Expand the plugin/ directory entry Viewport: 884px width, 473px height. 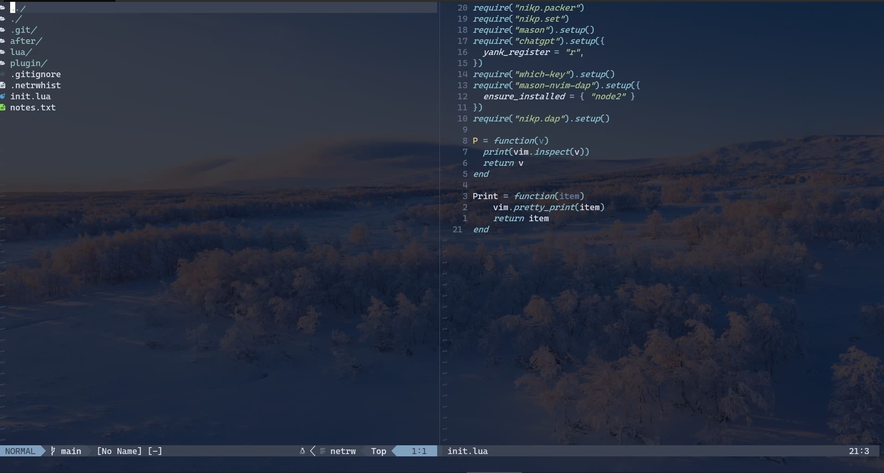point(29,63)
